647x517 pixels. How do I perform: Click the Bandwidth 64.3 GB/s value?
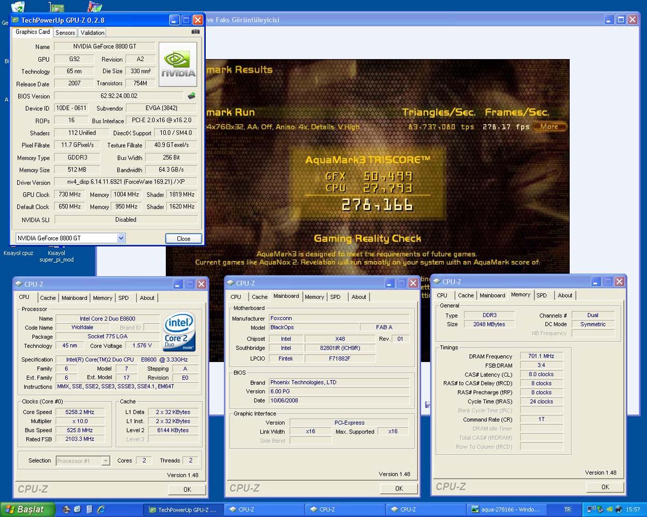(x=171, y=169)
